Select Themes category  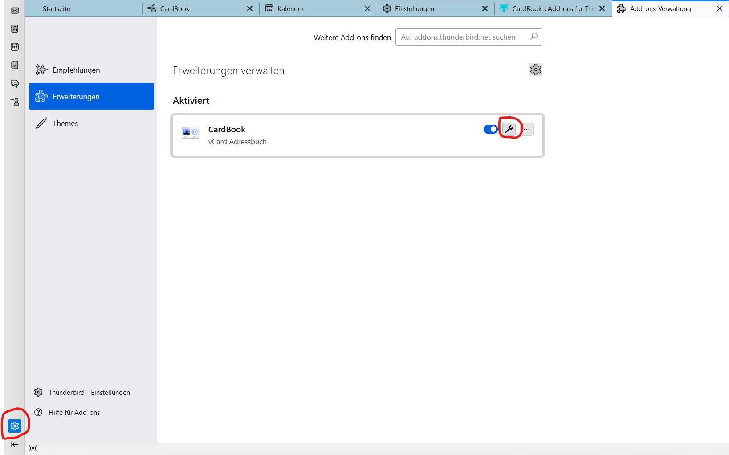(91, 123)
